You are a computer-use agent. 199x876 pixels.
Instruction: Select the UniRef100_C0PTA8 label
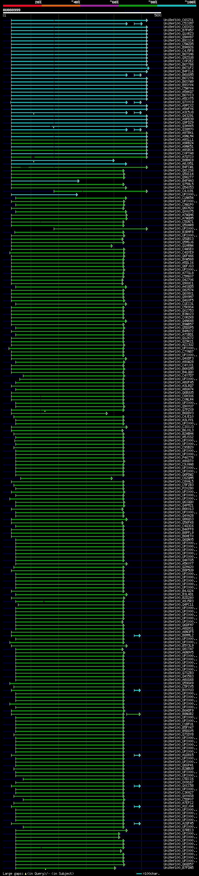click(x=178, y=154)
